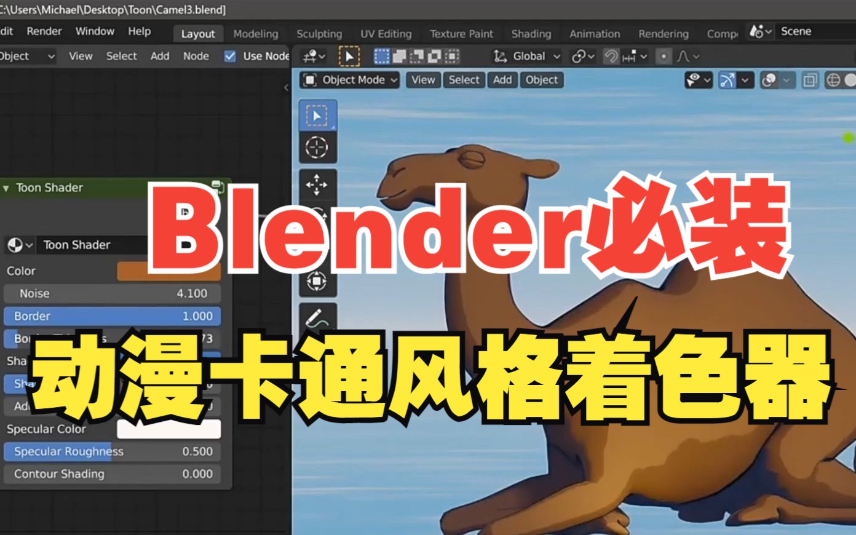Open the Help menu
The height and width of the screenshot is (535, 856).
(x=140, y=31)
